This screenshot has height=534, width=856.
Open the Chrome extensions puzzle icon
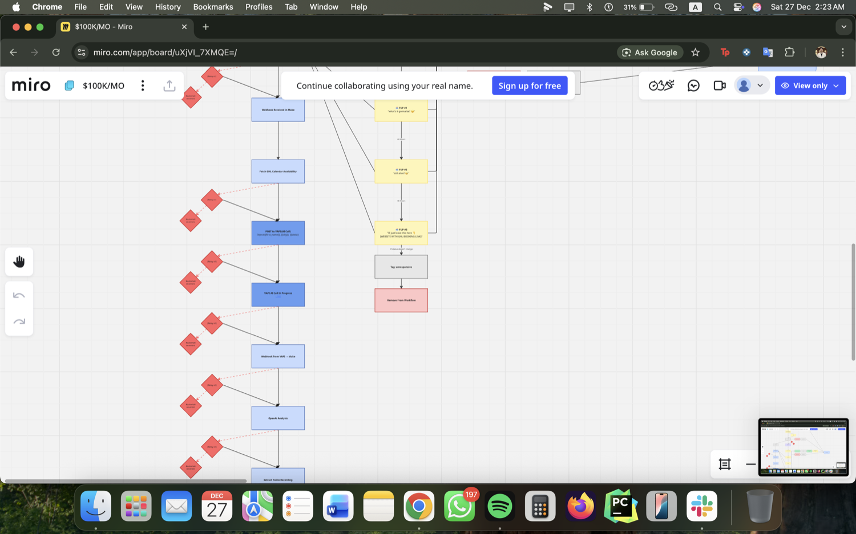[790, 52]
